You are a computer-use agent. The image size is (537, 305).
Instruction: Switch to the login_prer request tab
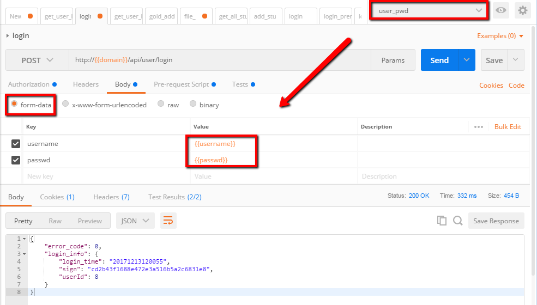coord(336,16)
